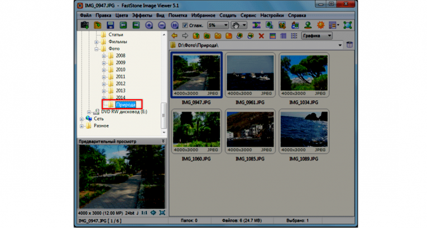This screenshot has width=427, height=228.
Task: Select the Разное item in folder tree
Action: point(101,125)
